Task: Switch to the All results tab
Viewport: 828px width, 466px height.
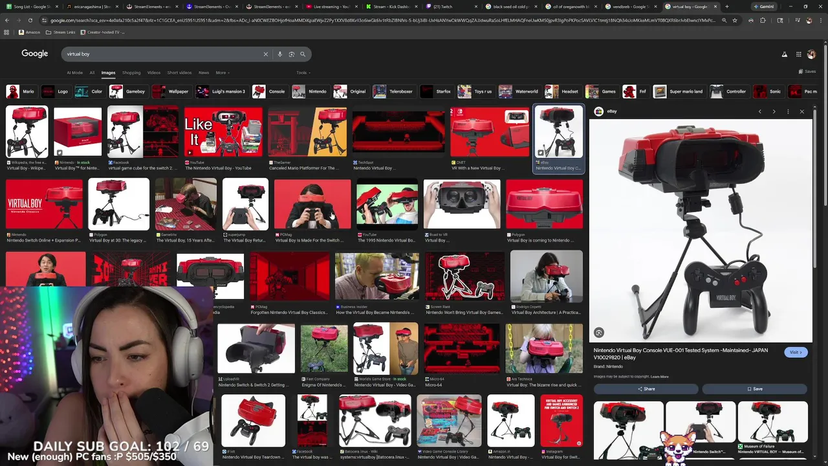Action: click(x=92, y=72)
